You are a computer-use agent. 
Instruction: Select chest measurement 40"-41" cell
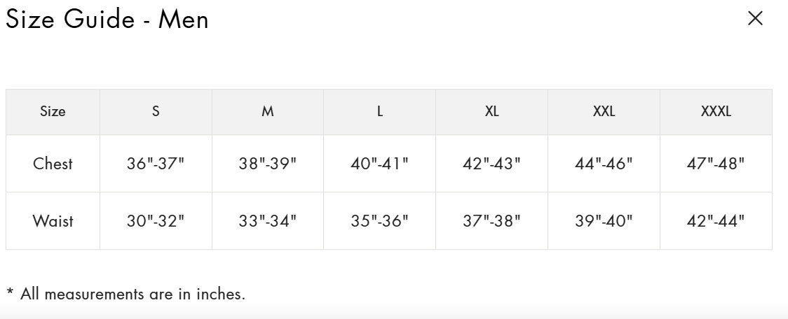(x=380, y=164)
